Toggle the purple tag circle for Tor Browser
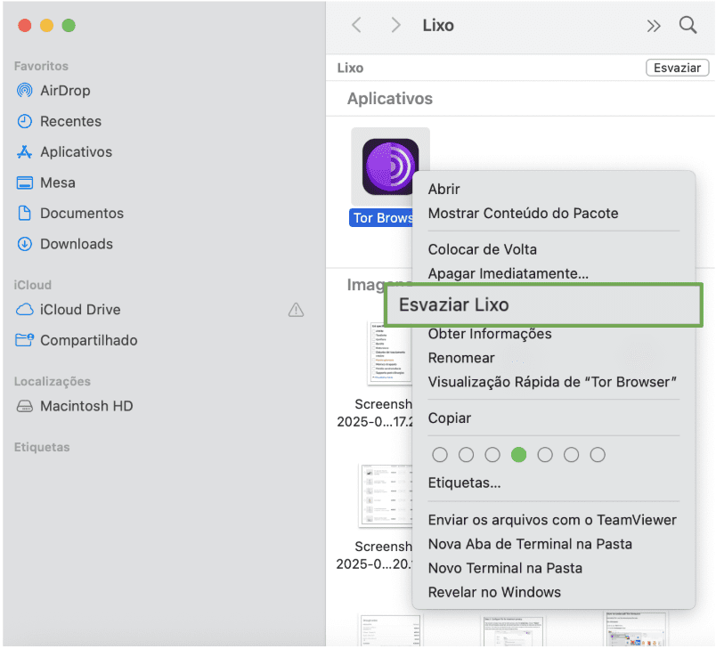716x649 pixels. (x=571, y=455)
